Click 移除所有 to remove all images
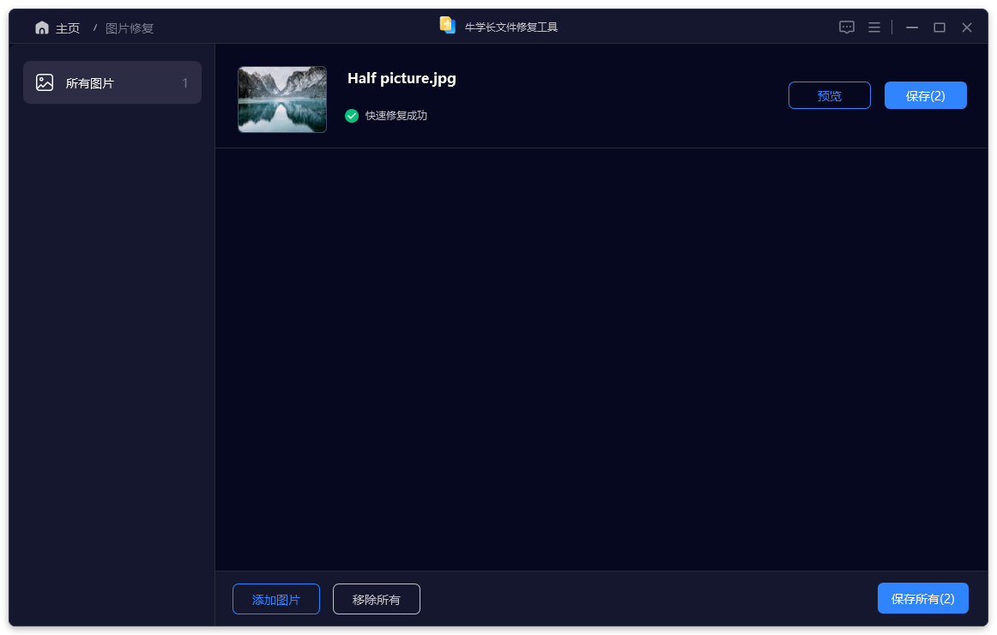997x635 pixels. tap(376, 599)
